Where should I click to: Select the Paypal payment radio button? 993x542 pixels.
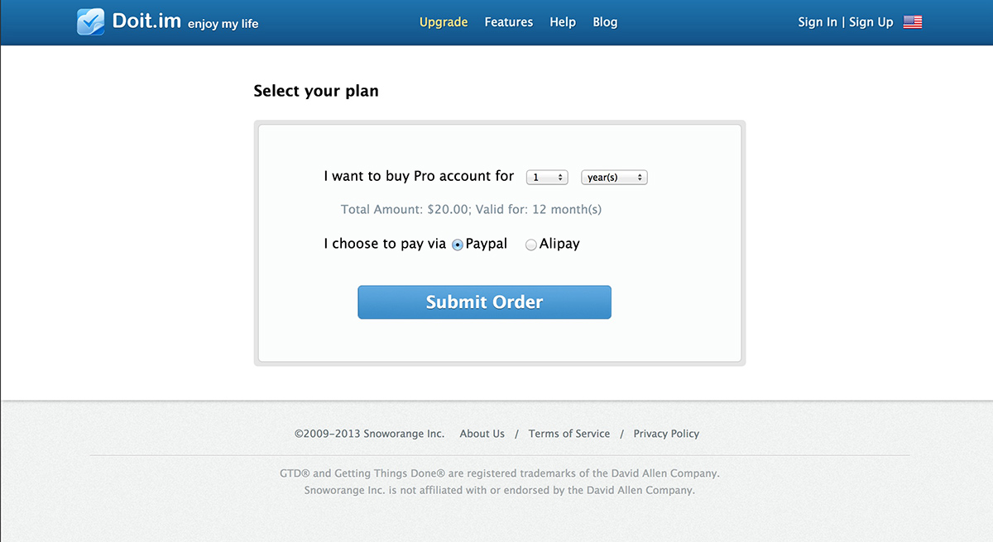pyautogui.click(x=458, y=245)
